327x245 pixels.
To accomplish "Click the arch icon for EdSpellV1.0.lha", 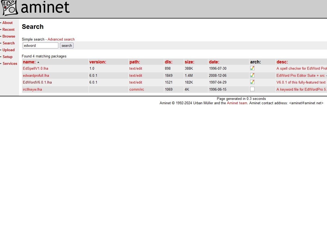I will [252, 68].
